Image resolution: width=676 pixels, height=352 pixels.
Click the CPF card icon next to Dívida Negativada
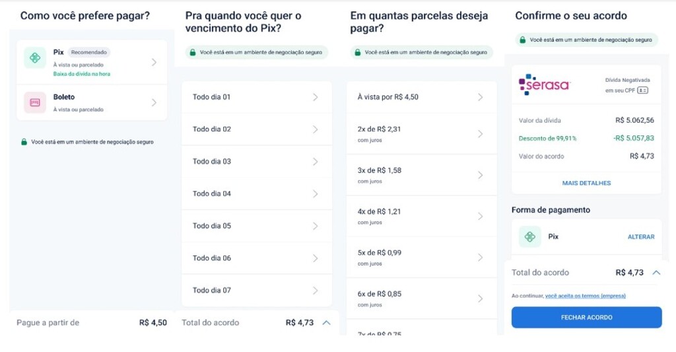643,90
